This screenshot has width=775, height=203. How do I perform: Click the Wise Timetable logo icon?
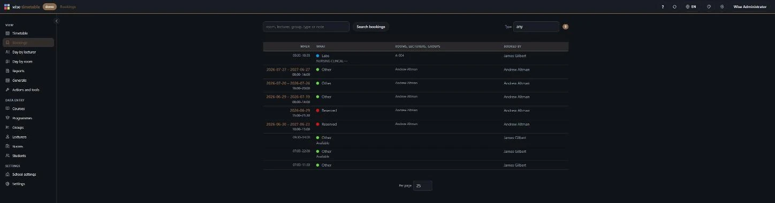[x=7, y=6]
